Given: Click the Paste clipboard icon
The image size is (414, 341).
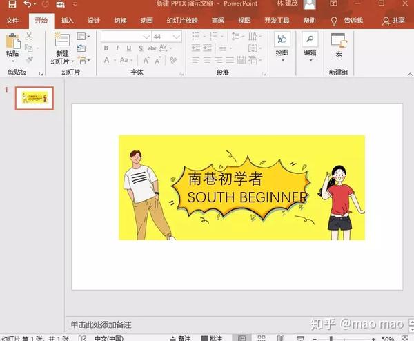Looking at the screenshot, I should point(12,41).
